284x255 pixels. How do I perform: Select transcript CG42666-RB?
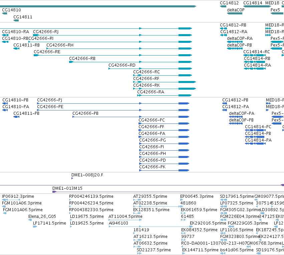click(82, 59)
